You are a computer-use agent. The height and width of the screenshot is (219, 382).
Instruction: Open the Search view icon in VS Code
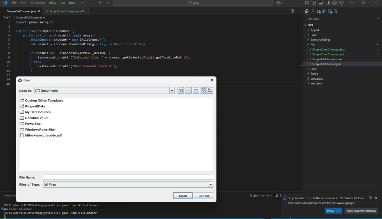[313, 11]
